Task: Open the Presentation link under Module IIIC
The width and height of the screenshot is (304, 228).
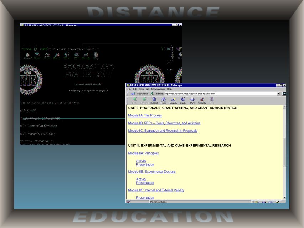Action: (x=145, y=198)
